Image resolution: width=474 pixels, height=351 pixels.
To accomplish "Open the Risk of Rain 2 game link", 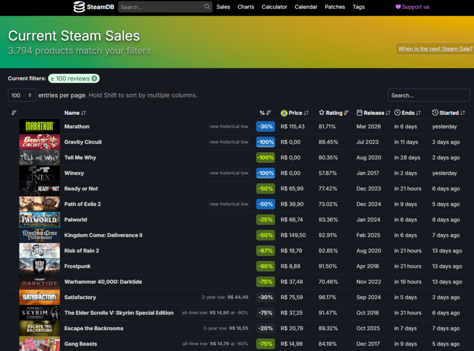I will point(81,251).
